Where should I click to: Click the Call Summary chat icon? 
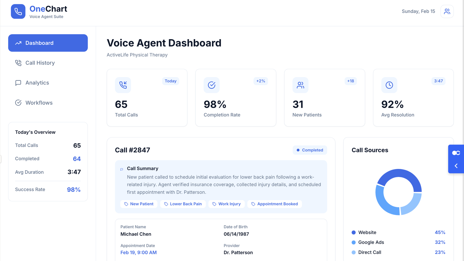point(122,169)
